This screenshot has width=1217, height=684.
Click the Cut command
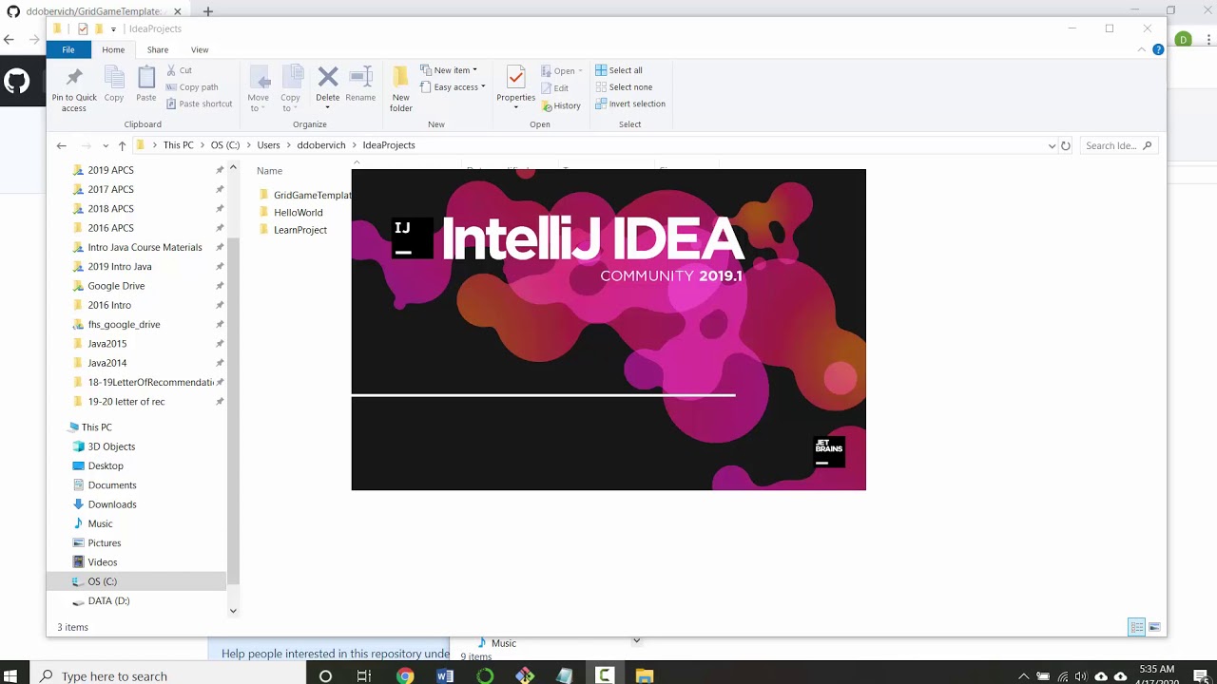pyautogui.click(x=179, y=70)
